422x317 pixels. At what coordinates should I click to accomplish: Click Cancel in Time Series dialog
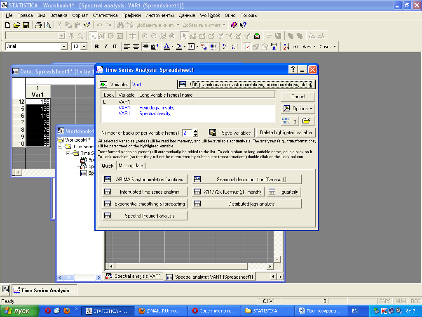(x=298, y=97)
